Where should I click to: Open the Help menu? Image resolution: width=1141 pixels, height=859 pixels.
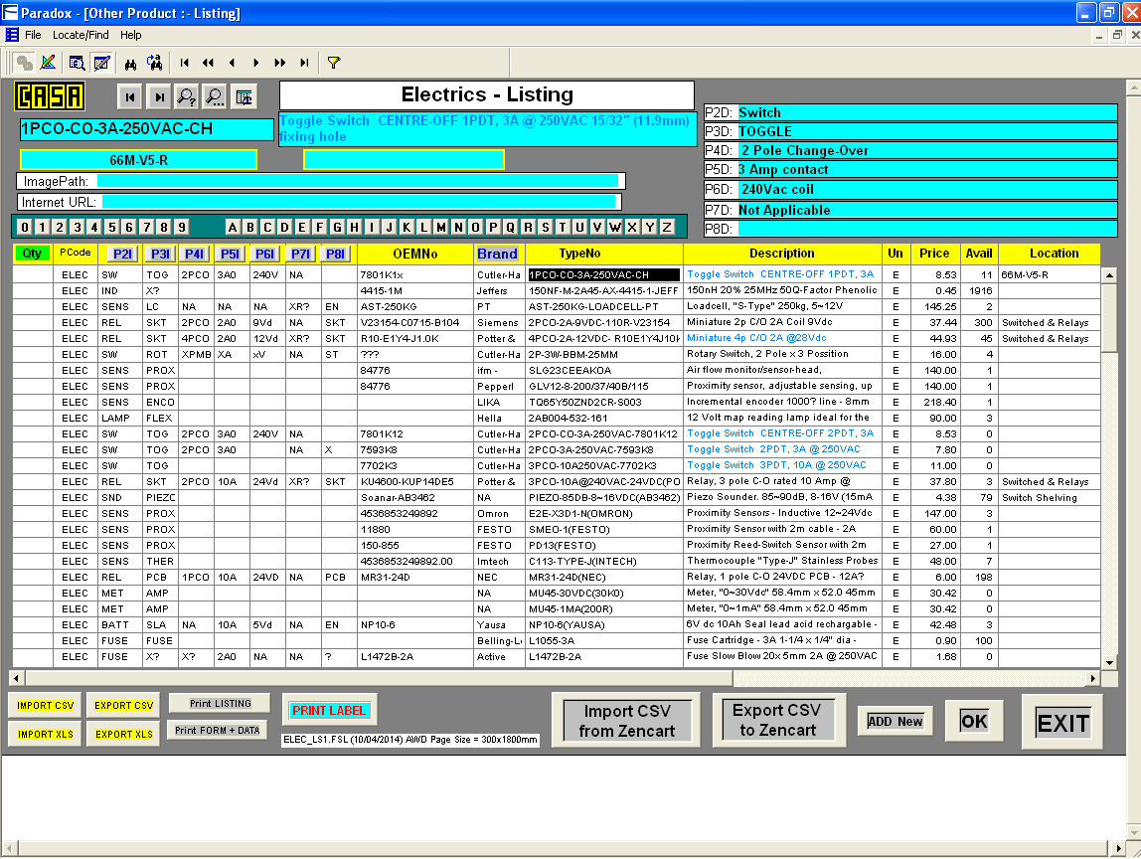[131, 35]
